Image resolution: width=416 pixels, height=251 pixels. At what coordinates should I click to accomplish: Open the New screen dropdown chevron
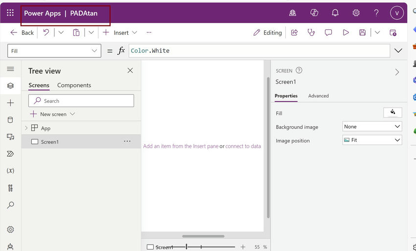tap(72, 114)
